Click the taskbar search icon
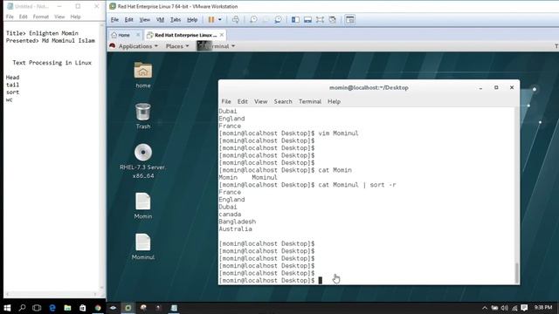The width and height of the screenshot is (559, 314). (22, 308)
